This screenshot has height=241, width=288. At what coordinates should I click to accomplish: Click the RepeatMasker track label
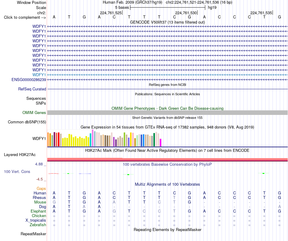pyautogui.click(x=33, y=234)
